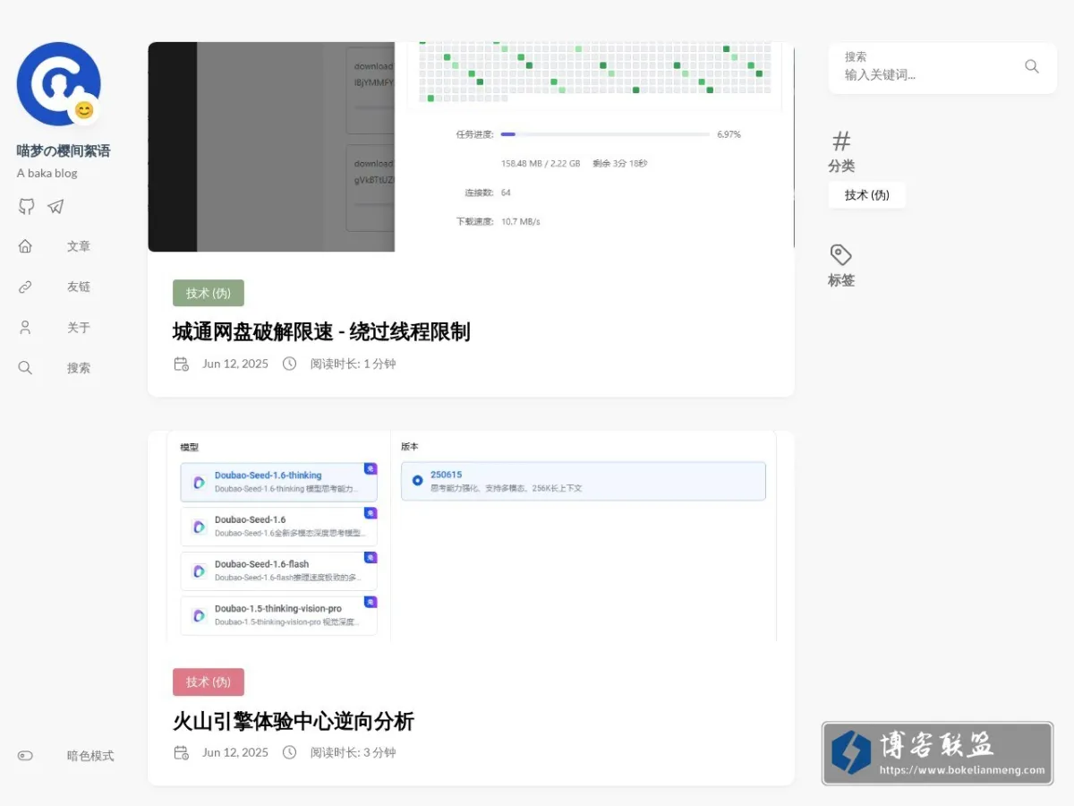
Task: Select 技术 (伪) category in right sidebar
Action: coord(867,195)
